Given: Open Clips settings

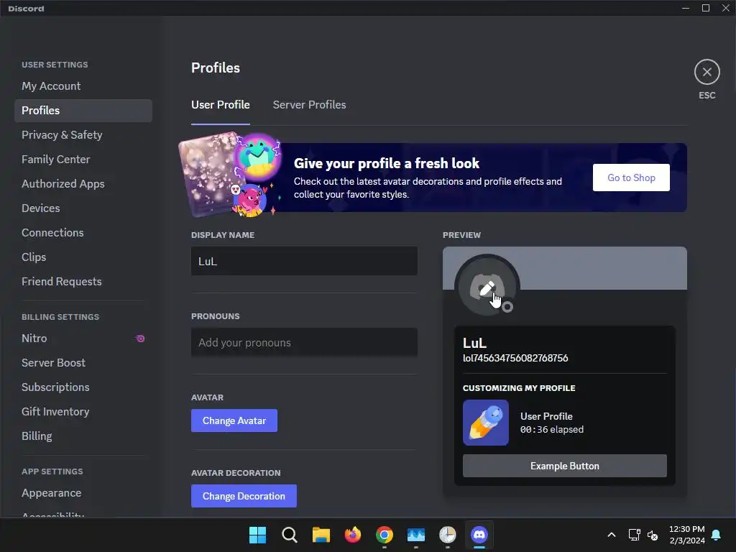Looking at the screenshot, I should 83,257.
